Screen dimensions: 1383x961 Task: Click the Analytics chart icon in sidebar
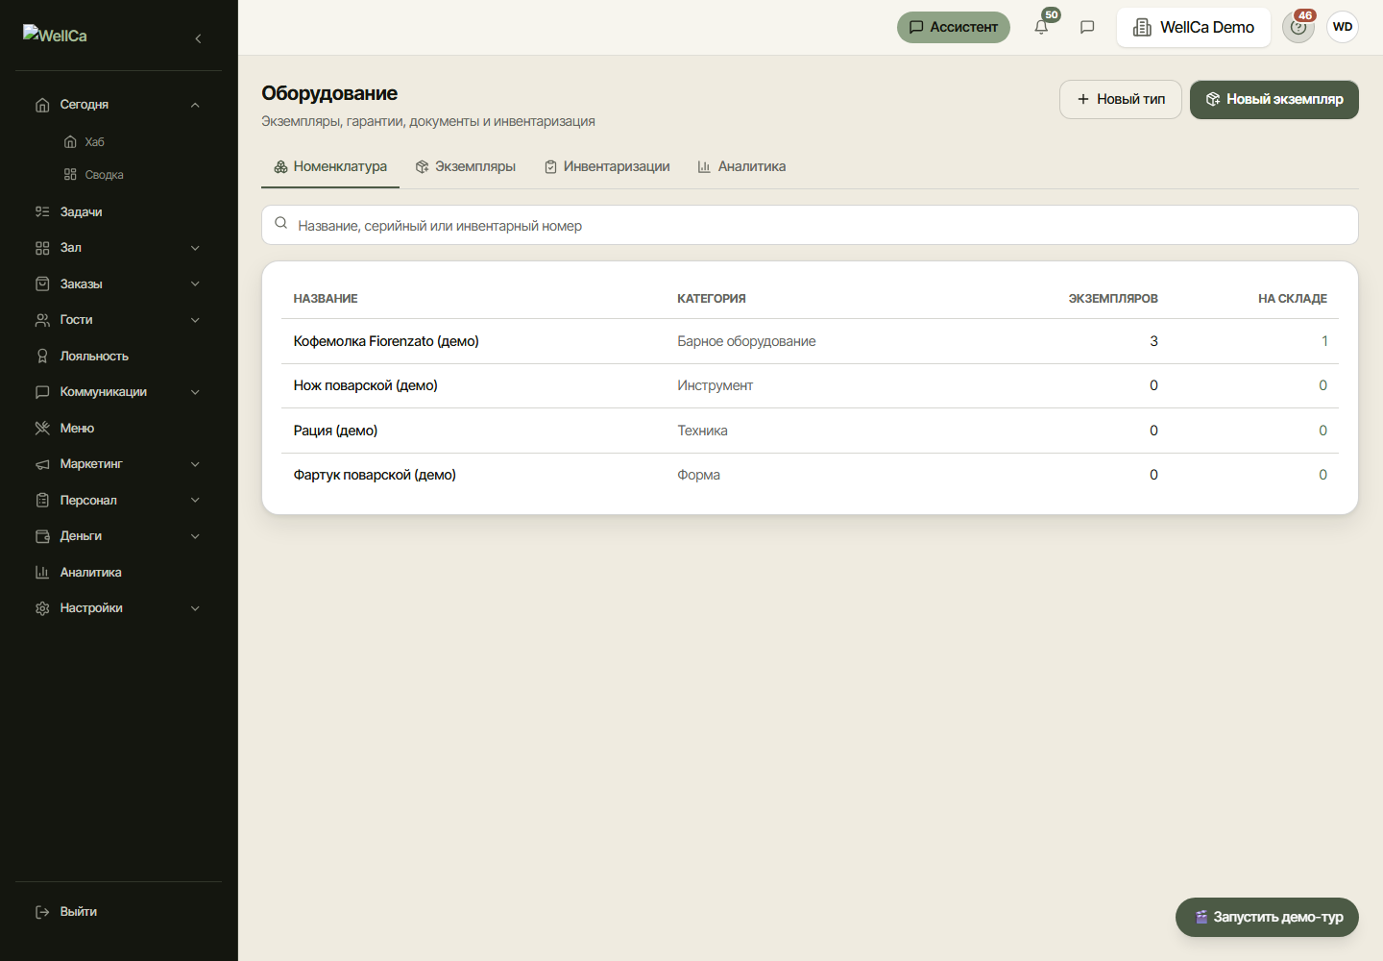42,573
